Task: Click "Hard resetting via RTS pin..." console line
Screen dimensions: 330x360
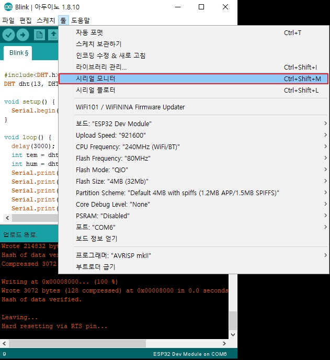Action: [54, 327]
